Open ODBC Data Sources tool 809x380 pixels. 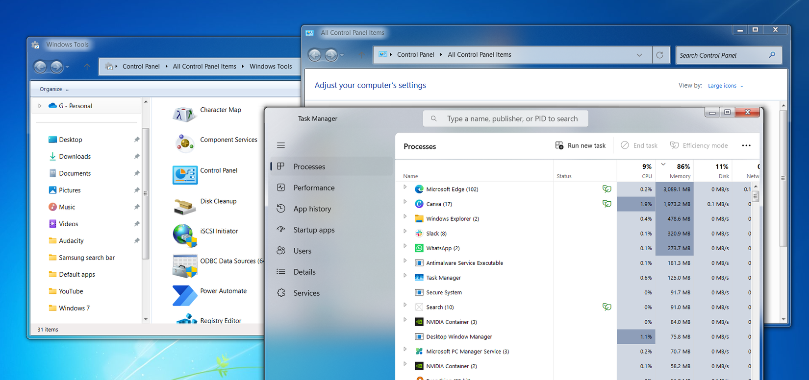pyautogui.click(x=218, y=265)
